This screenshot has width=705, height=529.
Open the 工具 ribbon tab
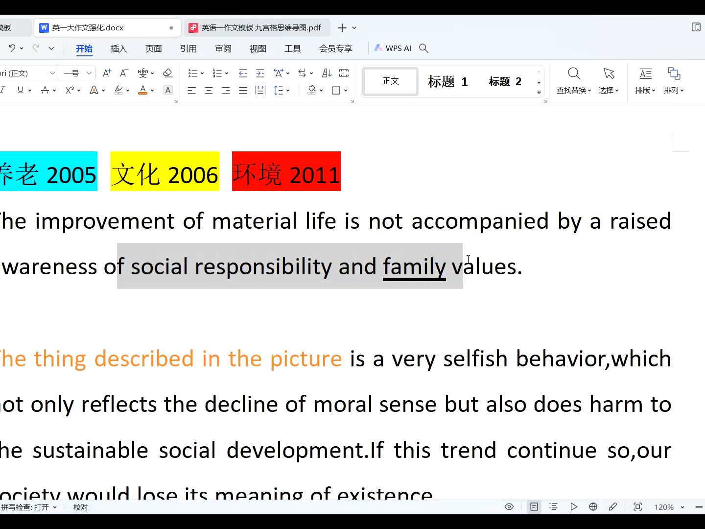tap(293, 48)
